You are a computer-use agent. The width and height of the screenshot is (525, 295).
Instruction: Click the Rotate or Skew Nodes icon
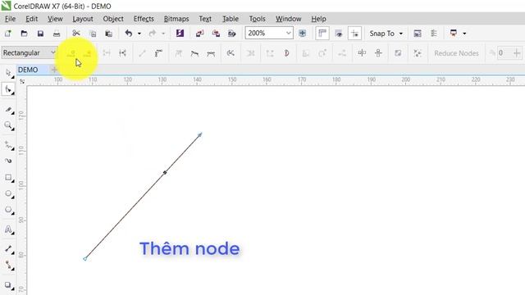coord(322,53)
